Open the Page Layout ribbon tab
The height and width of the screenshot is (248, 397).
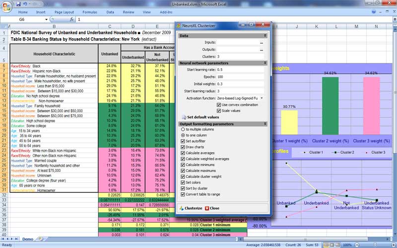pos(64,12)
